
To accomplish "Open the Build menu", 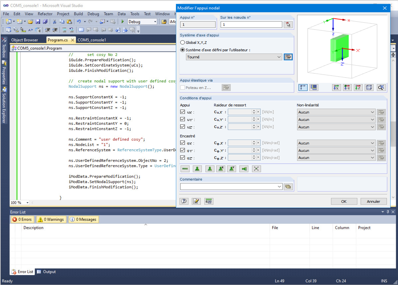I will pyautogui.click(x=78, y=14).
